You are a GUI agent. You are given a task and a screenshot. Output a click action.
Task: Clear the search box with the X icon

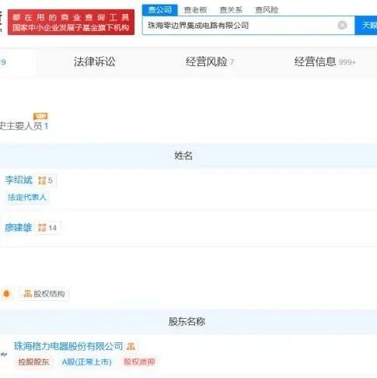(342, 25)
